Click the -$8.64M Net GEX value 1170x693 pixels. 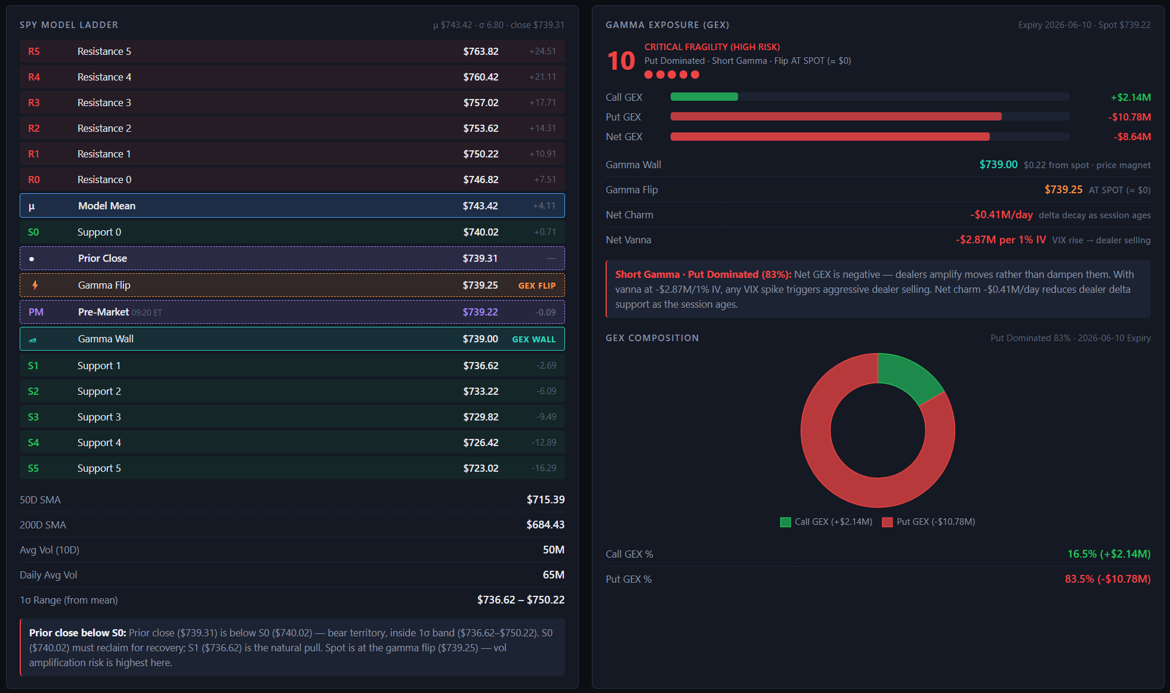tap(1132, 137)
